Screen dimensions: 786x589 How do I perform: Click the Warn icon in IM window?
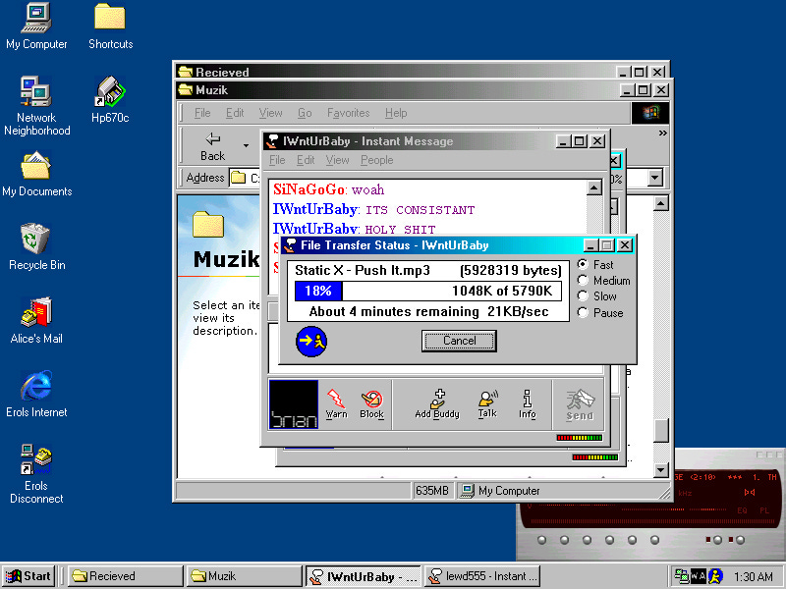point(336,404)
